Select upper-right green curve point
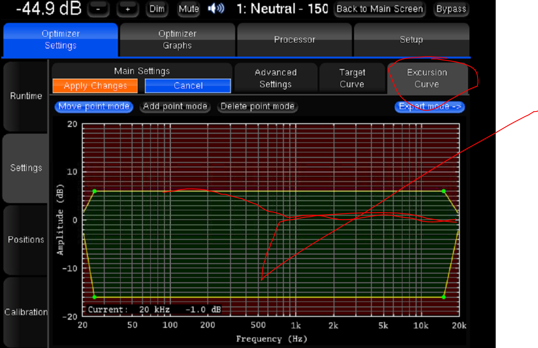The height and width of the screenshot is (348, 538). pyautogui.click(x=444, y=191)
